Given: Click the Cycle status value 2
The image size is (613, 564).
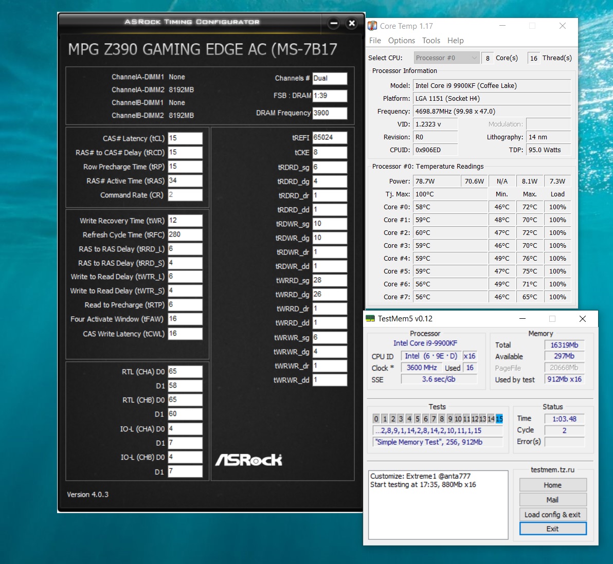Looking at the screenshot, I should pyautogui.click(x=564, y=430).
